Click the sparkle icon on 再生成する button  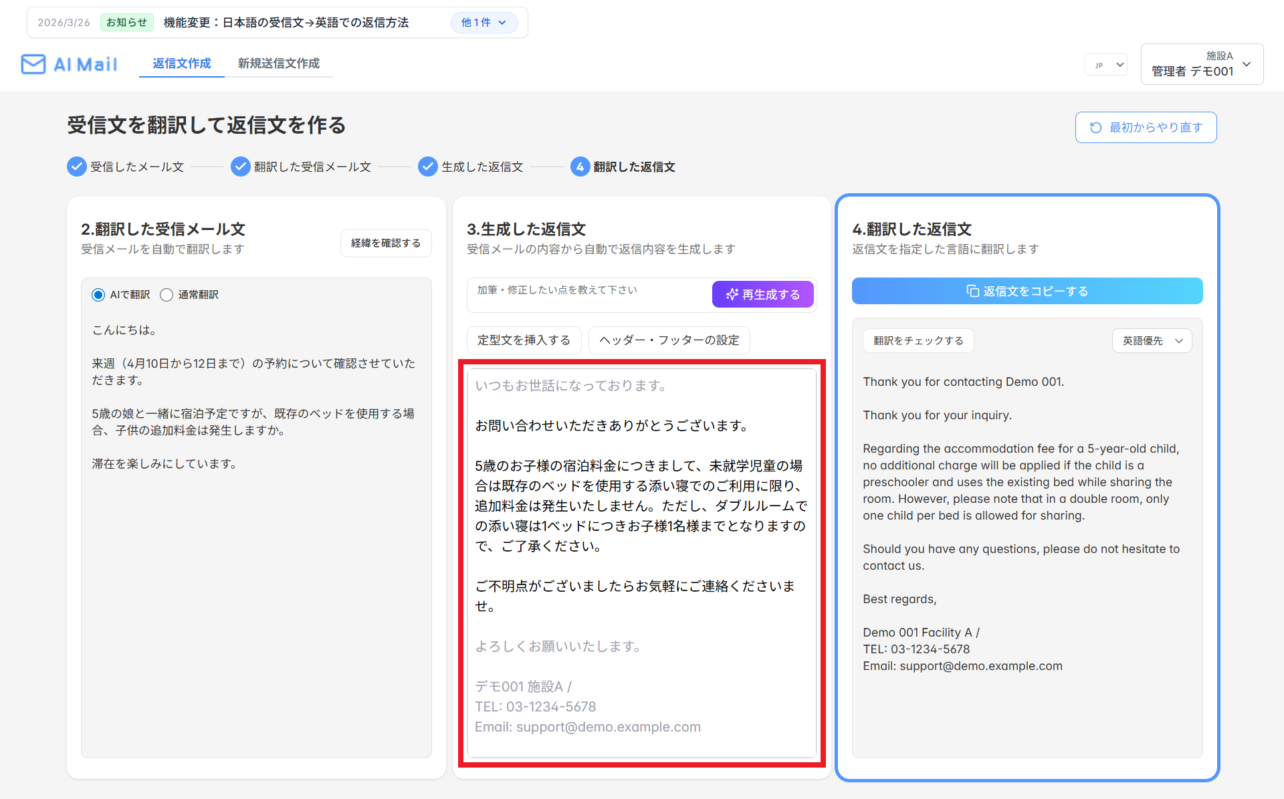pos(732,294)
